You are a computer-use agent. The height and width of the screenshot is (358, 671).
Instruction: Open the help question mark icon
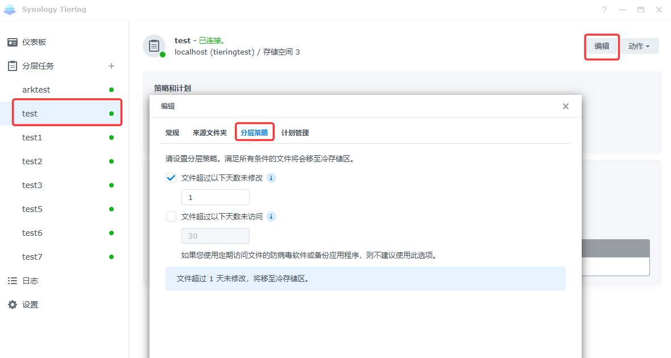pos(604,10)
